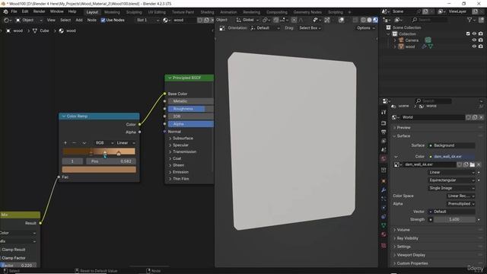Click the Color Ramp selected stop color swatch
Viewport: 487px width, 274px height.
tap(99, 170)
